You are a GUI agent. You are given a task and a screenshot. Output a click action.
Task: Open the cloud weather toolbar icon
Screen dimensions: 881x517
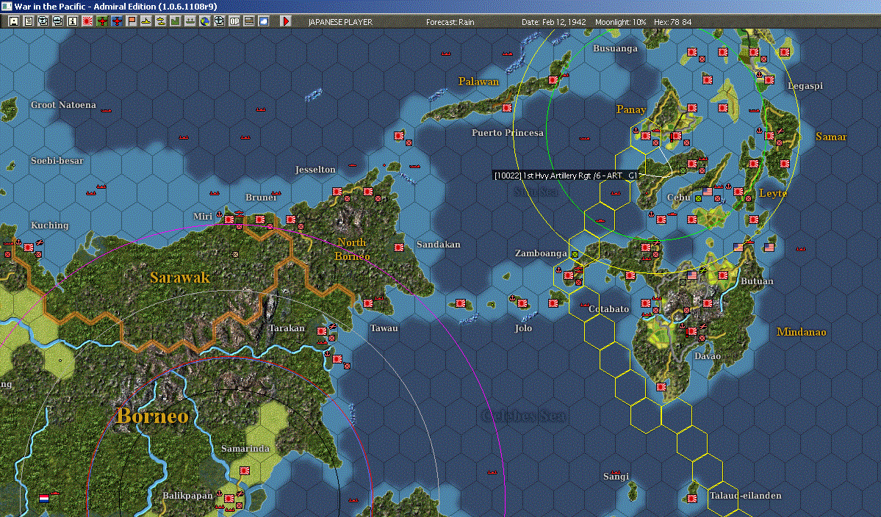click(x=264, y=21)
